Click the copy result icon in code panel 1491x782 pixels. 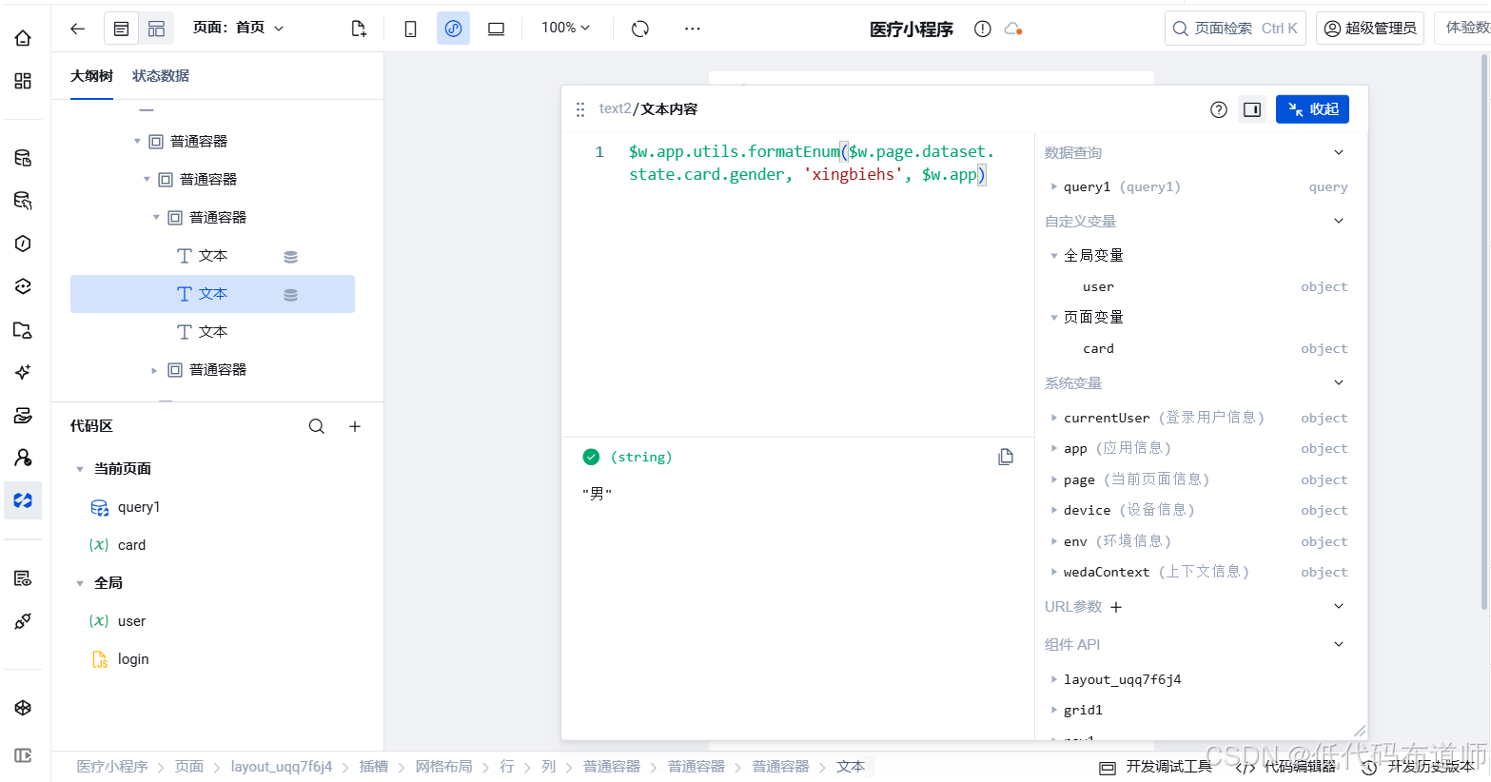[1006, 457]
